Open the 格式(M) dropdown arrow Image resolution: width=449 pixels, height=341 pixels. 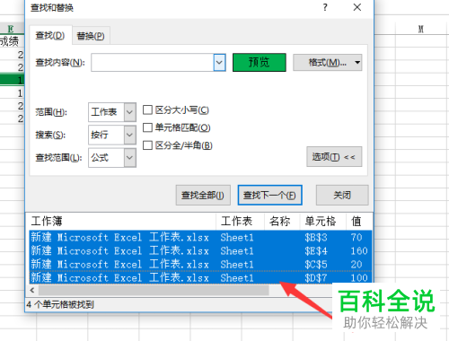click(357, 62)
